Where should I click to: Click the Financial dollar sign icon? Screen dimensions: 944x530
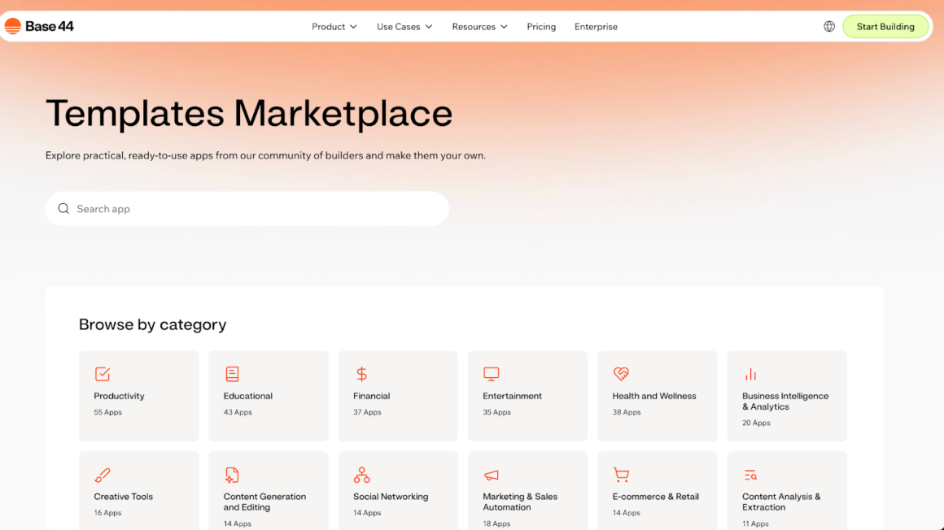pos(361,374)
